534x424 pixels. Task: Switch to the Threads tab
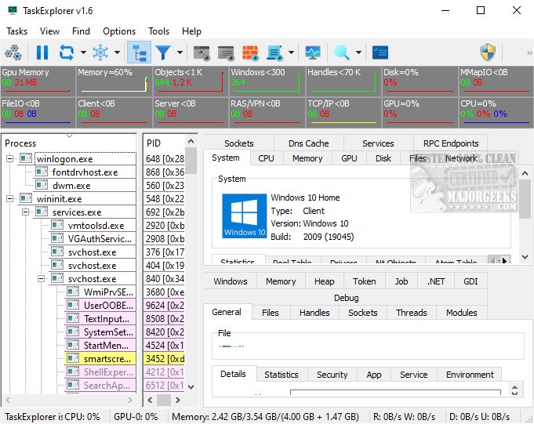coord(411,313)
